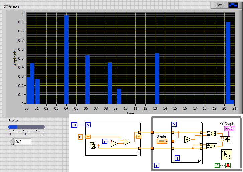Screen dimensions: 243x172
Task: Click the Breite increment/decrement stepper
Action: [x=13, y=142]
